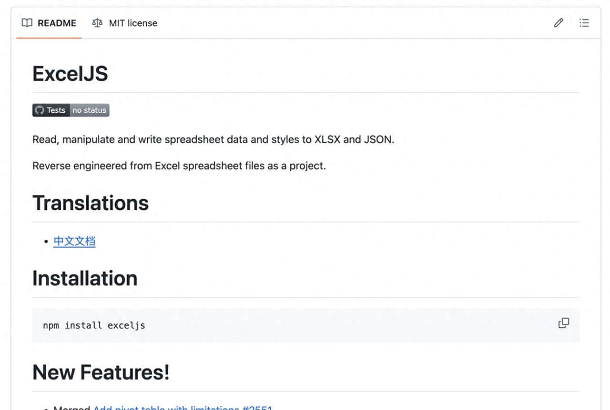Screen dimensions: 610x410
Task: Click the New Features! heading
Action: 101,372
